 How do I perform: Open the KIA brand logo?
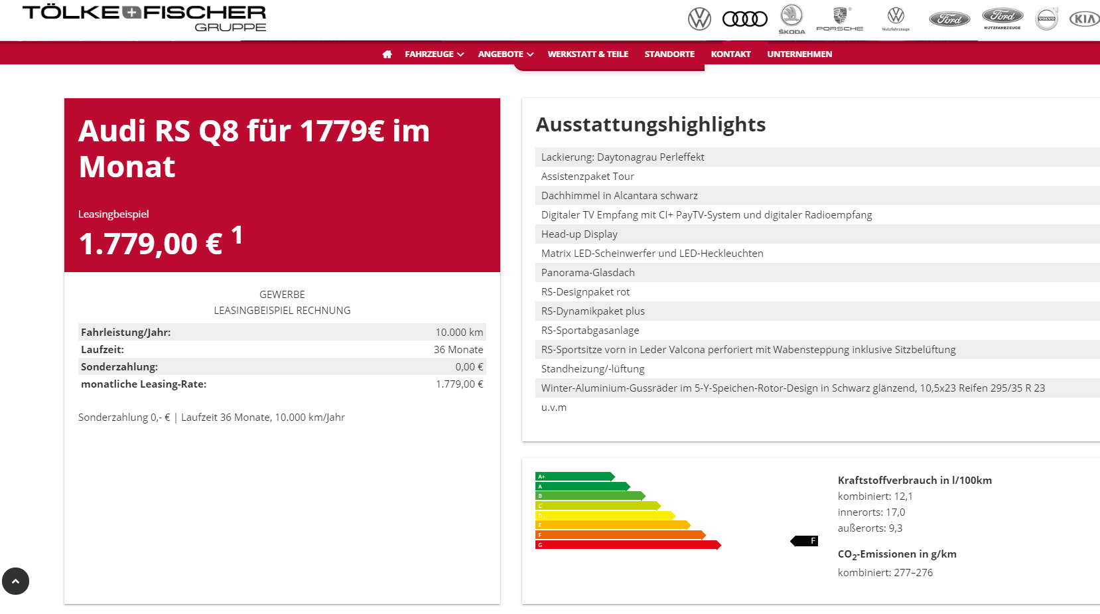[x=1085, y=19]
